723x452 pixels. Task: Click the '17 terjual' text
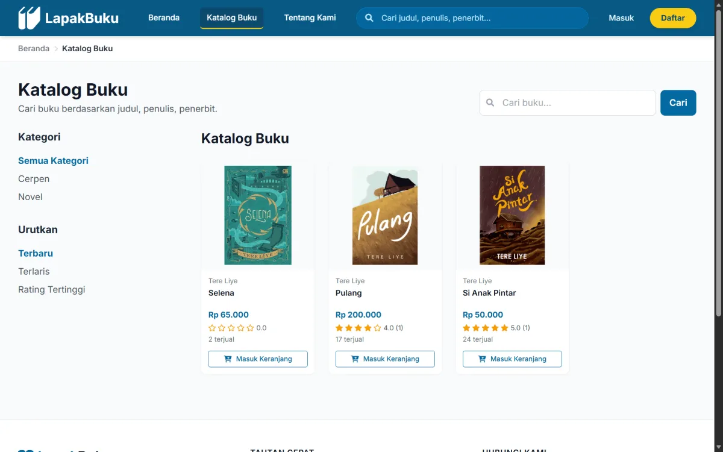350,339
